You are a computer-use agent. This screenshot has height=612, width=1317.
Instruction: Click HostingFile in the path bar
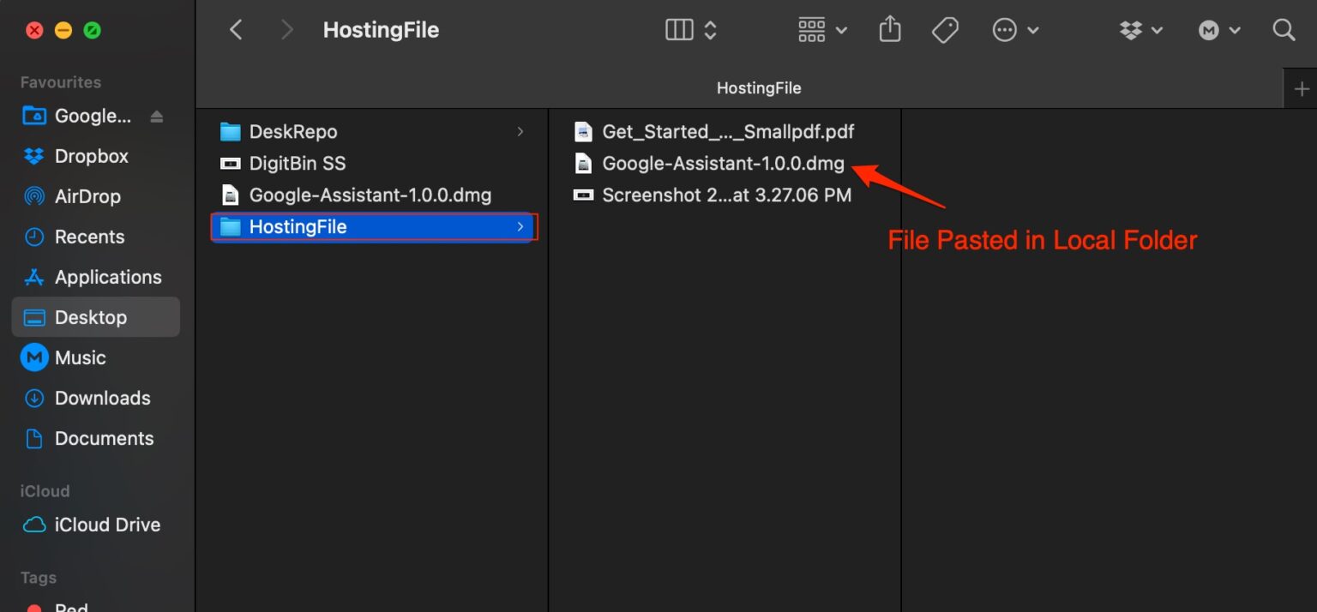click(758, 87)
